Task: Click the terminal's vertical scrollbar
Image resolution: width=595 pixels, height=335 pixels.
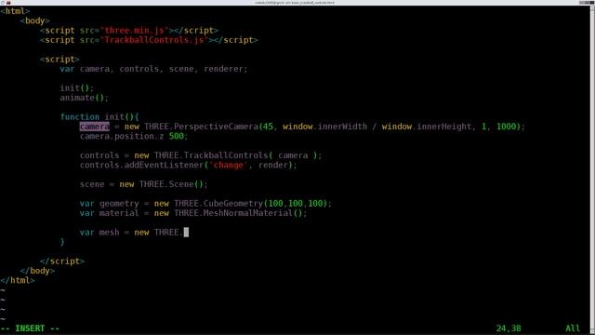Action: coord(592,169)
